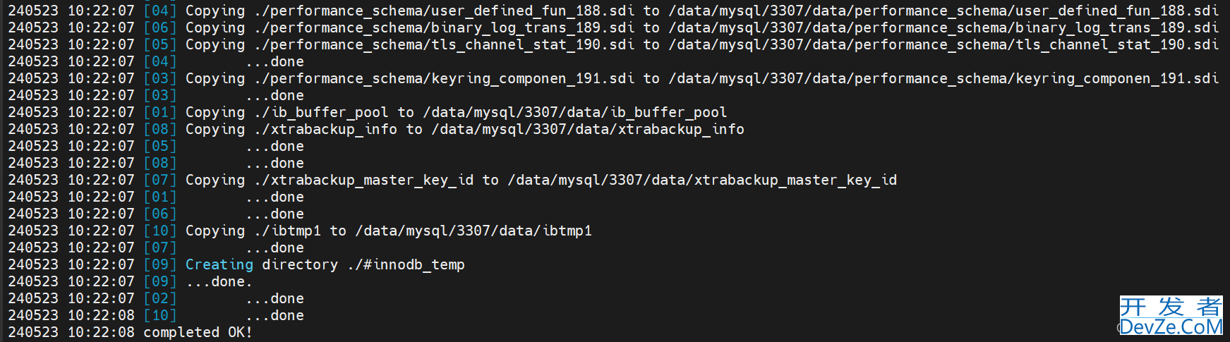Click the '/data/mysql/3307/data/ib_buffer_pool' destination path
Image resolution: width=1230 pixels, height=342 pixels.
575,112
